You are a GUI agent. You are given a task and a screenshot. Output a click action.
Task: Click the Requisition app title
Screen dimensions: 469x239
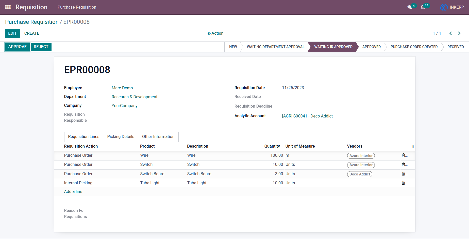click(x=31, y=7)
